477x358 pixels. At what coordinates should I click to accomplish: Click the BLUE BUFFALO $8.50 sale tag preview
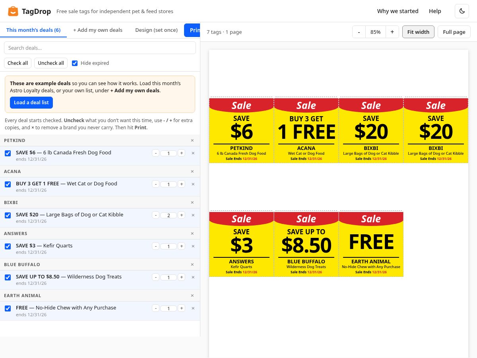click(306, 244)
